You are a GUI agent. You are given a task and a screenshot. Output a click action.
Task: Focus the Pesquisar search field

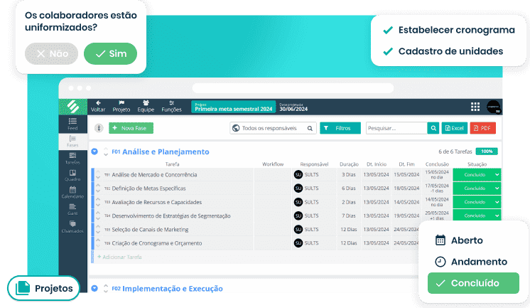point(396,128)
